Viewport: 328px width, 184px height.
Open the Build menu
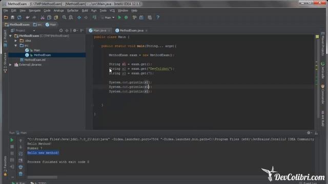coord(85,10)
